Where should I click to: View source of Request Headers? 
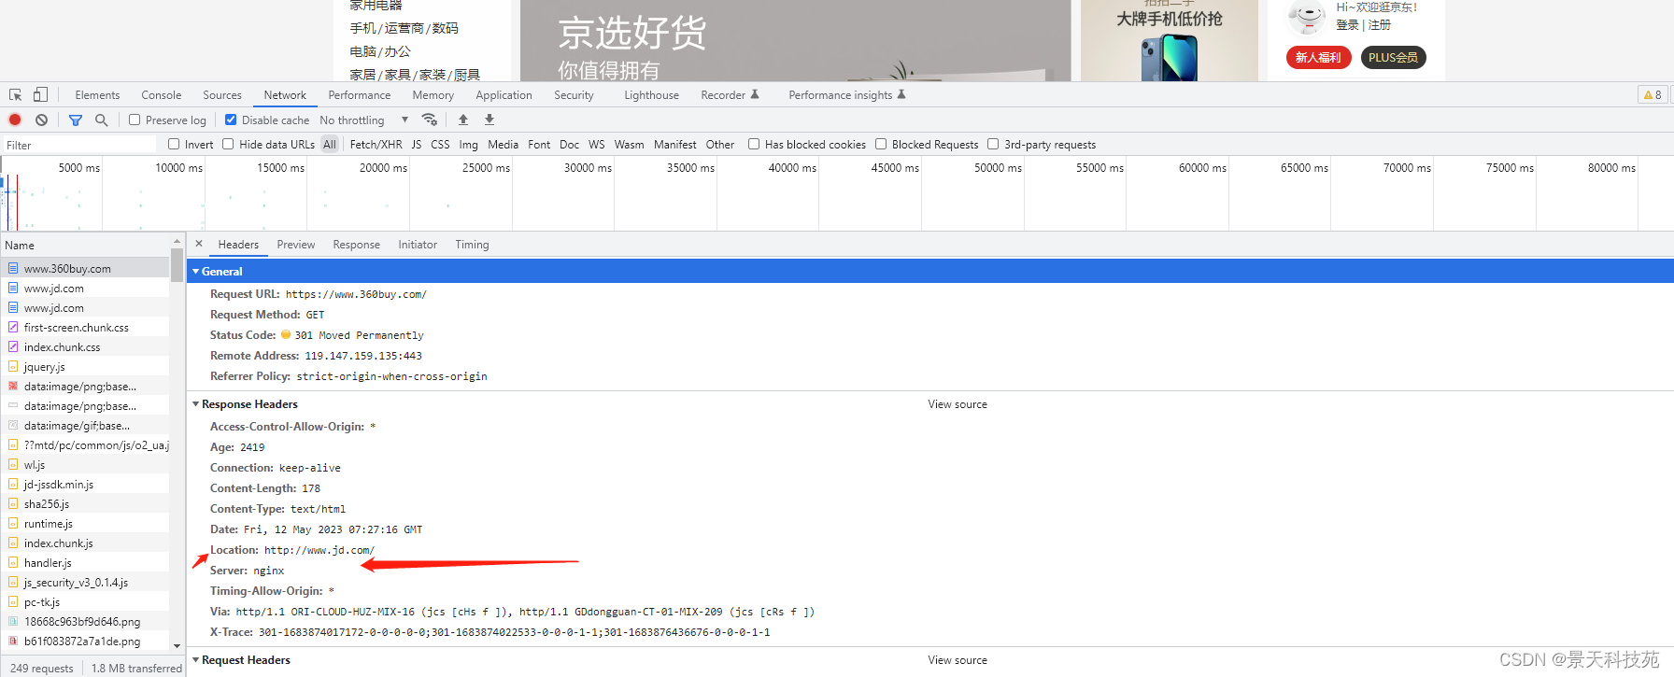958,660
